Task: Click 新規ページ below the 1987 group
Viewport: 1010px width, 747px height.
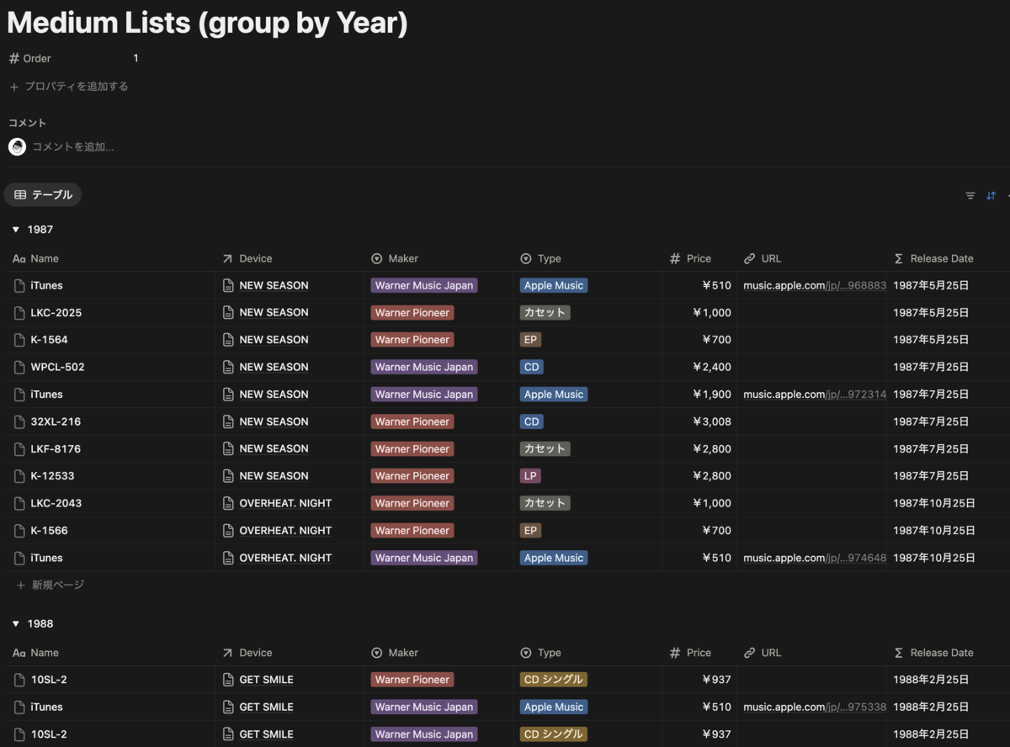Action: tap(50, 585)
